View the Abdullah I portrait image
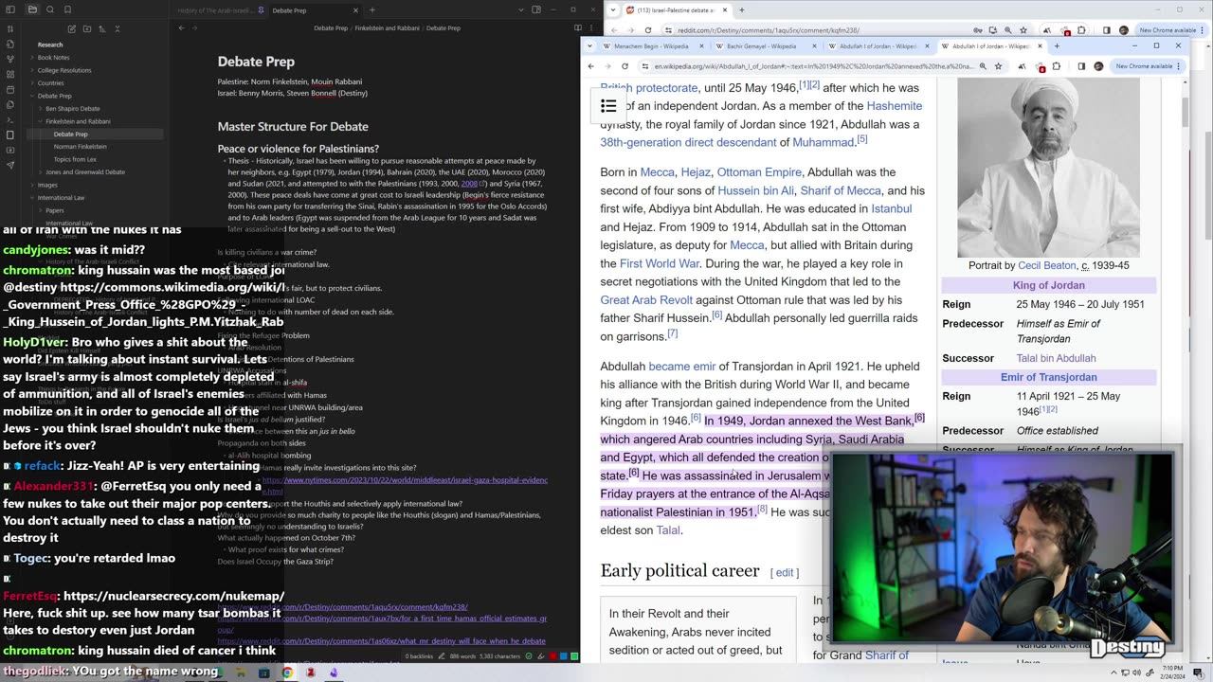1213x682 pixels. pyautogui.click(x=1048, y=169)
